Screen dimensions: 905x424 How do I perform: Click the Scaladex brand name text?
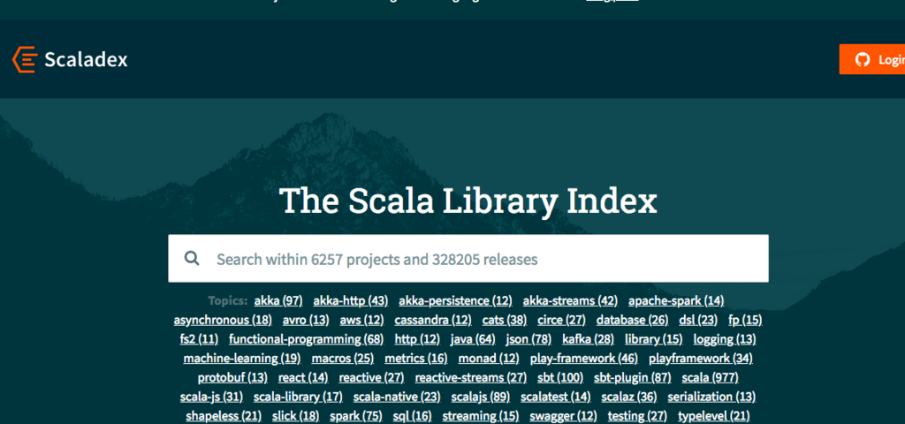[86, 59]
